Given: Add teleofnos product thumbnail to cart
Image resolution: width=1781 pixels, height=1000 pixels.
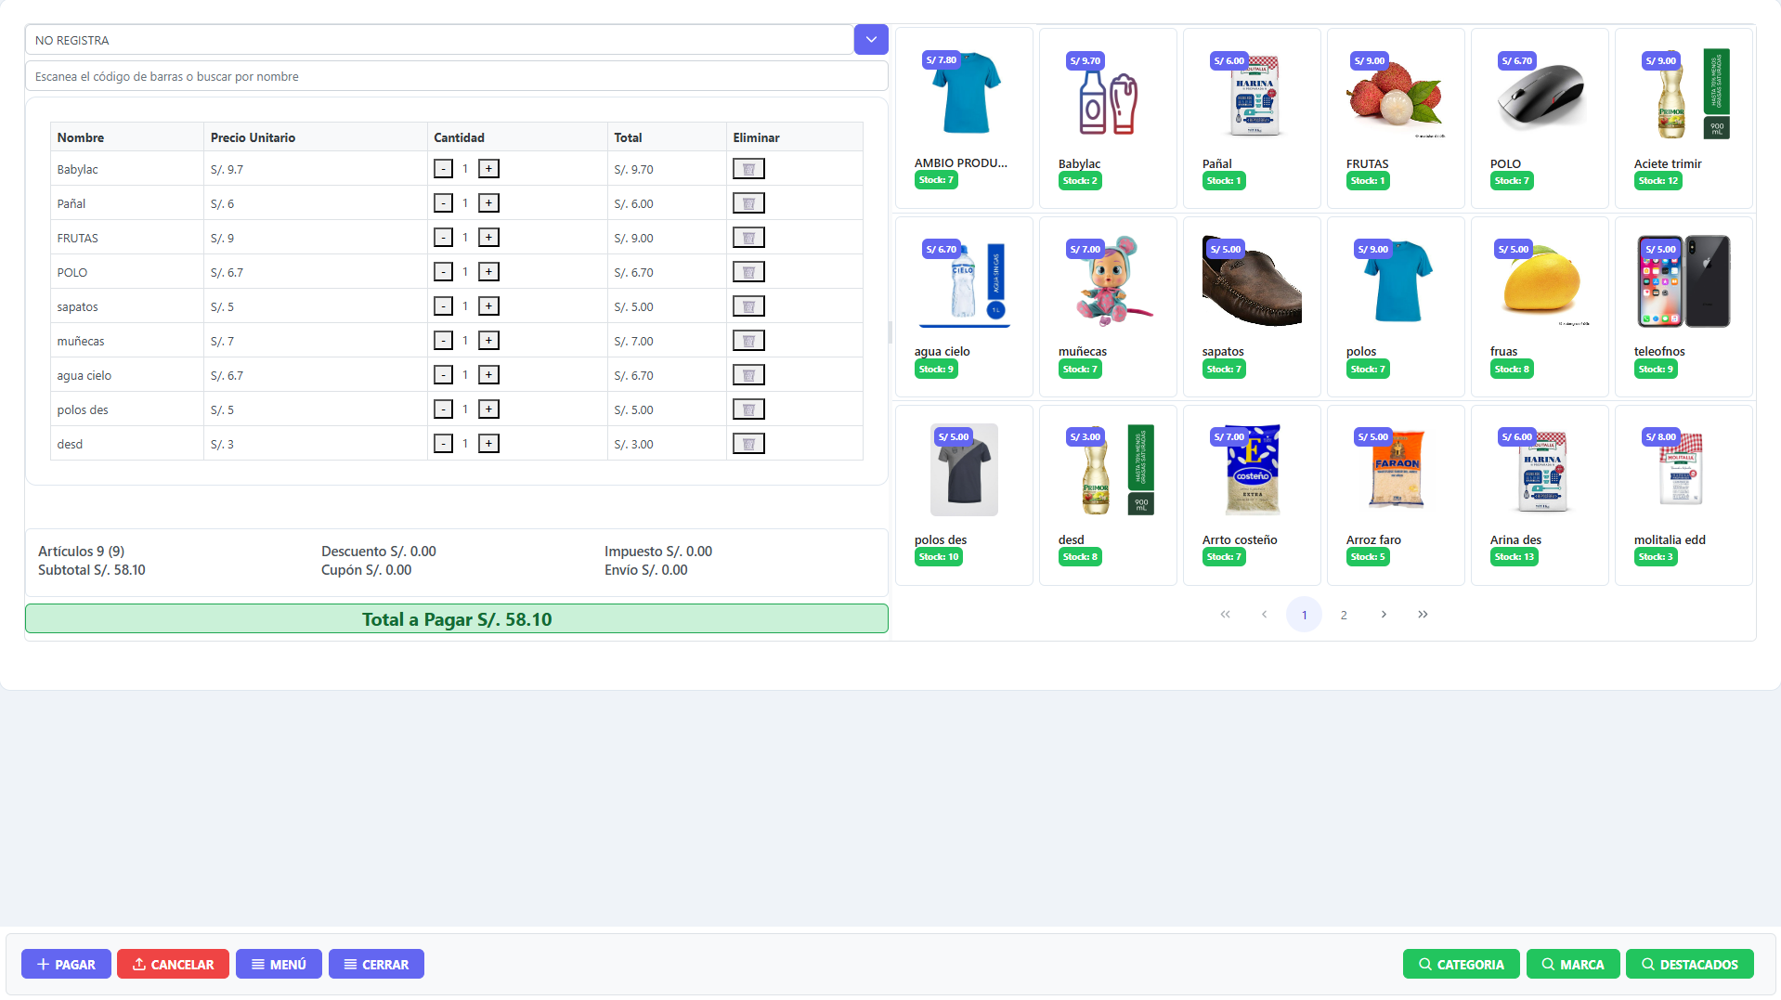Looking at the screenshot, I should (x=1683, y=282).
